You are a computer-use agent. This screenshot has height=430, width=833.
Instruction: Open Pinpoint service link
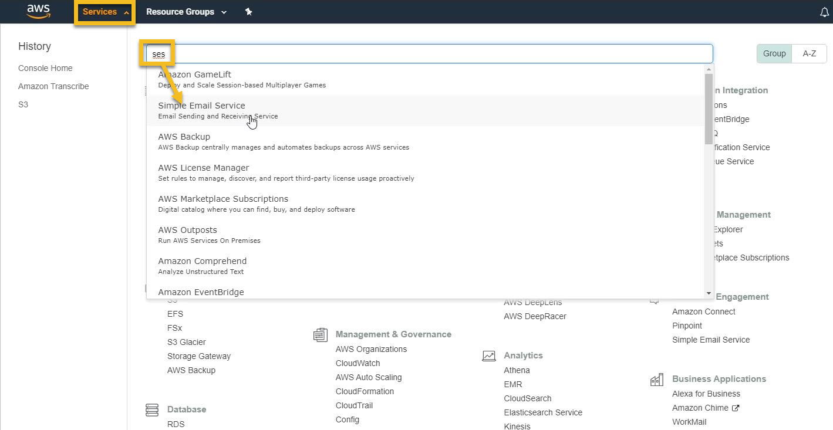tap(687, 326)
